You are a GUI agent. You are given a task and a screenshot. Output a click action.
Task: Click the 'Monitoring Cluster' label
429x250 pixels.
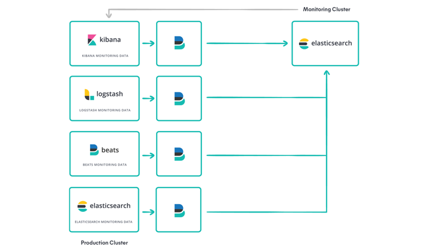click(x=327, y=10)
